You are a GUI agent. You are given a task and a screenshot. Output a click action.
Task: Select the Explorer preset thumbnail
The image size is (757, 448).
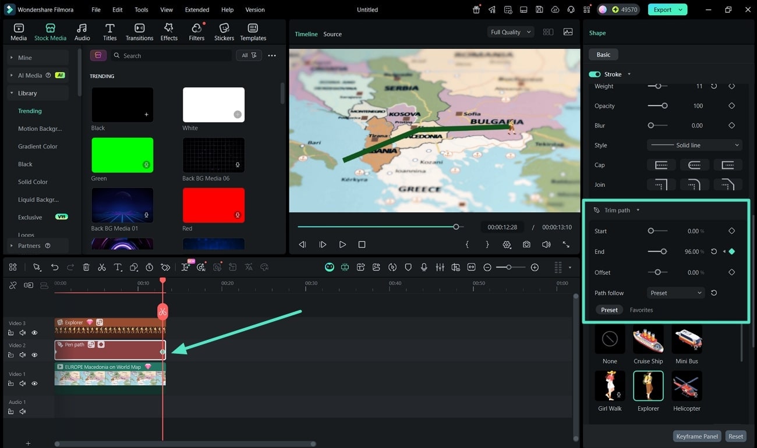pos(648,386)
